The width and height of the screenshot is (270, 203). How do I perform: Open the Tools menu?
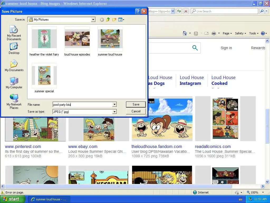coord(254,33)
